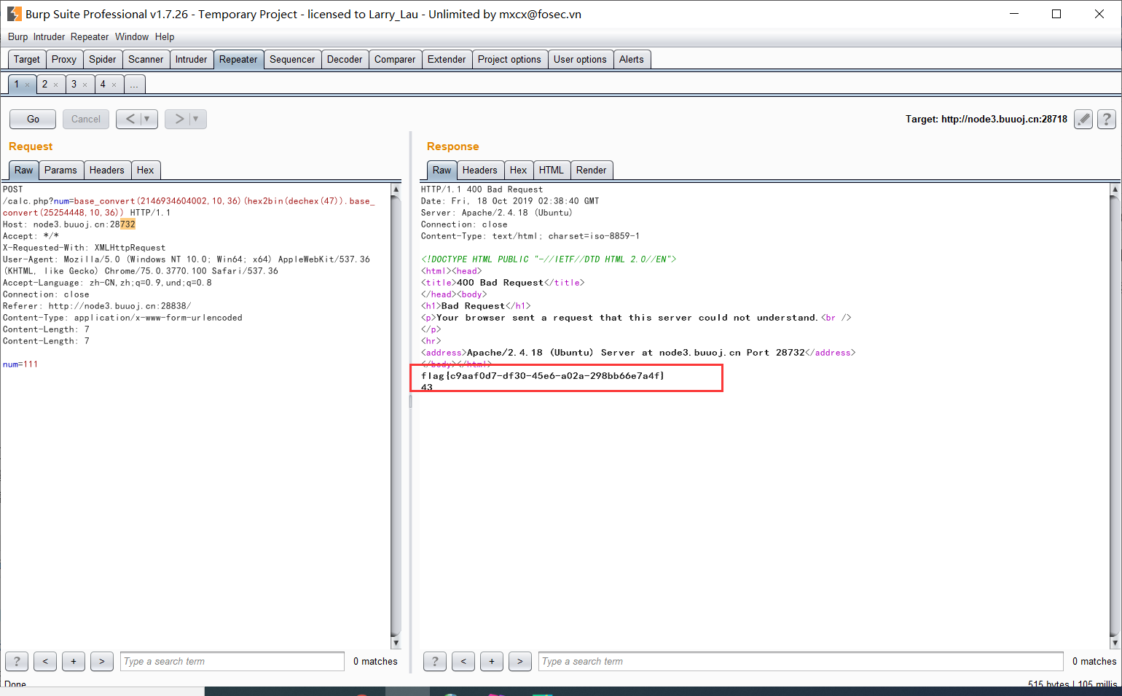Image resolution: width=1122 pixels, height=696 pixels.
Task: Close Repeater tab 4 with its x
Action: pos(114,85)
